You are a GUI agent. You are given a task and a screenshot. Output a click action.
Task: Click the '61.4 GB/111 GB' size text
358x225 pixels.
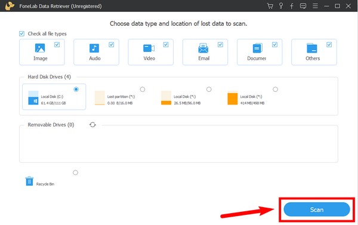click(x=54, y=103)
